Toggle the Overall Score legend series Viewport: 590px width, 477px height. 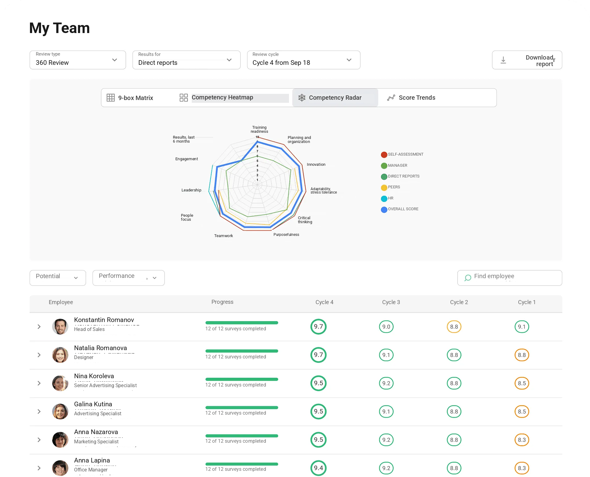click(400, 209)
